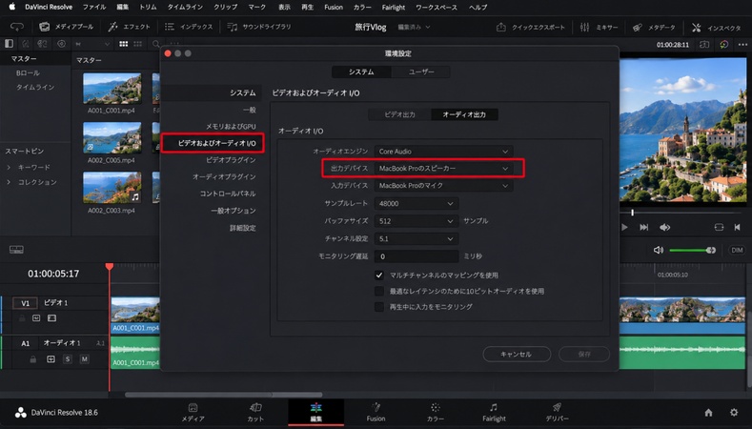Open the インスペクタ panel
752x429 pixels.
coord(717,28)
